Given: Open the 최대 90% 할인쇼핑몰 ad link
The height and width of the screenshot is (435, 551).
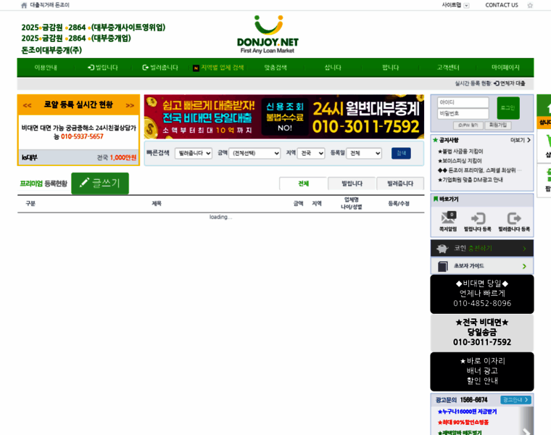Looking at the screenshot, I should tap(463, 422).
